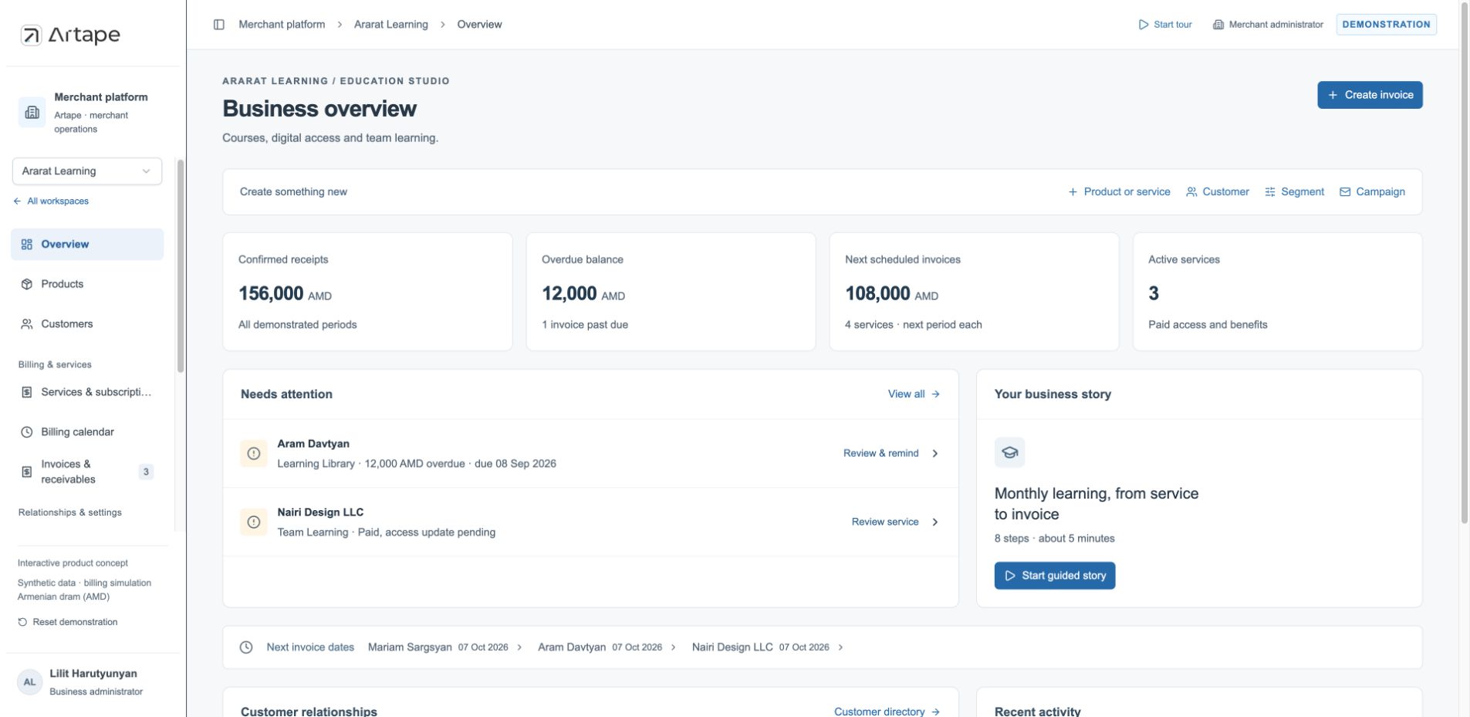This screenshot has height=717, width=1470.
Task: Click the Overdue balance 12,000 AMD card
Action: pyautogui.click(x=671, y=292)
